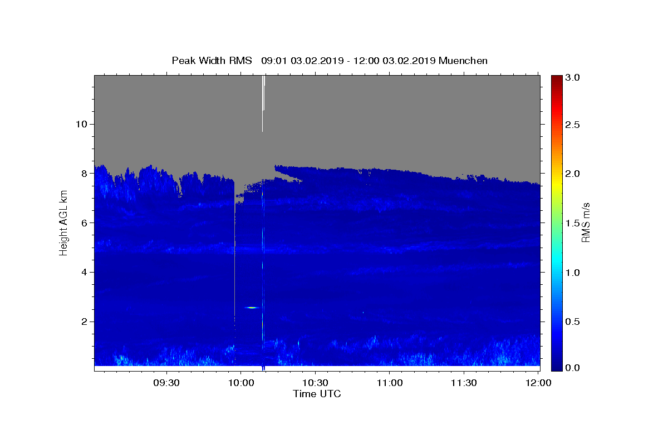The width and height of the screenshot is (668, 445).
Task: Click the '12:00' time axis label
Action: click(x=538, y=383)
